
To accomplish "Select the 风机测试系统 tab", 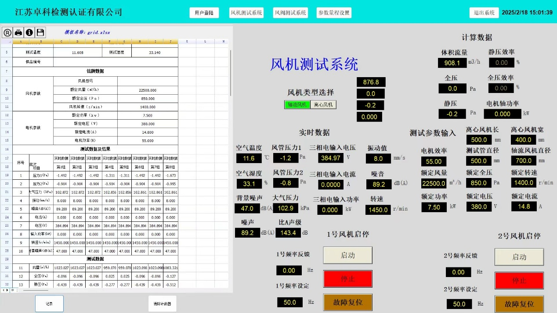I will click(247, 13).
